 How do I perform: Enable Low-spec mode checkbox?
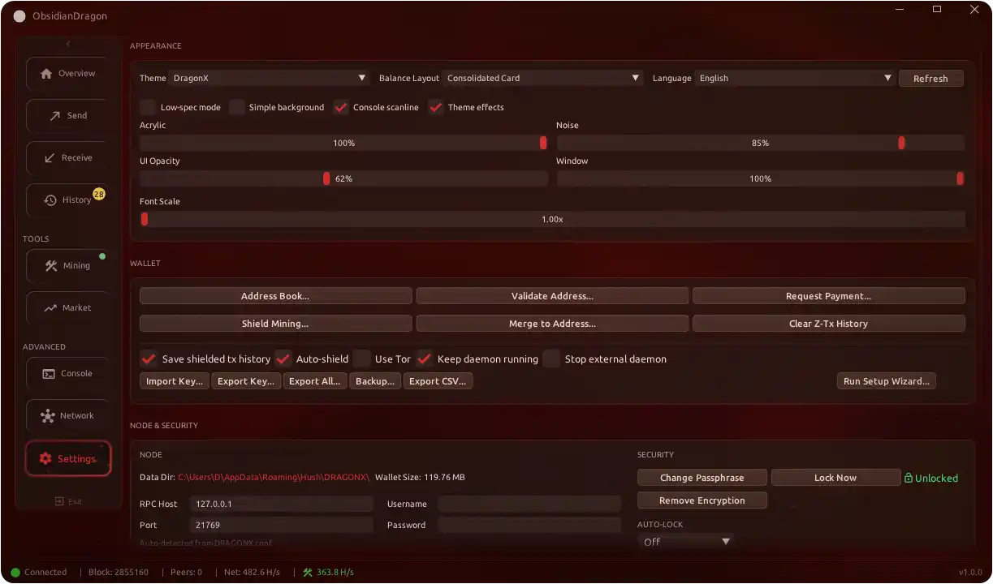point(148,107)
